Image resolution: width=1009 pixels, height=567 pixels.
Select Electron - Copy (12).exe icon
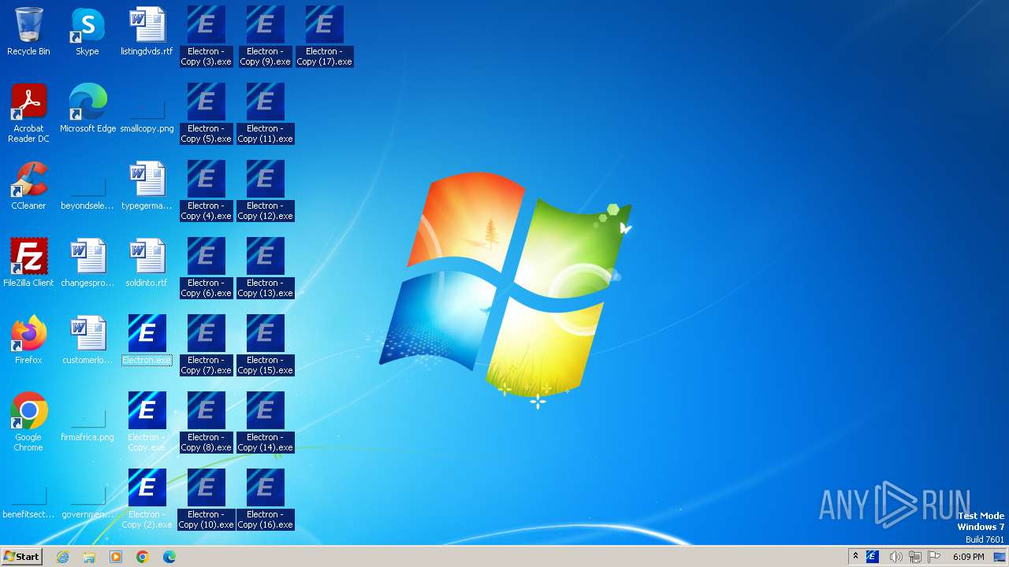point(265,191)
